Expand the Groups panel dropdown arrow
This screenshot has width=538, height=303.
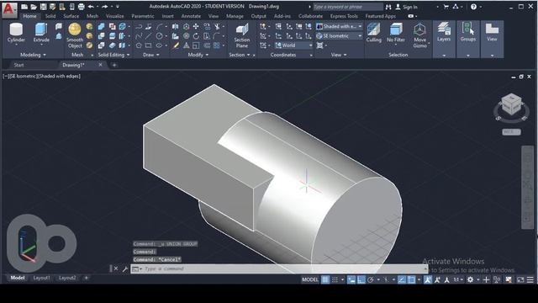point(468,56)
